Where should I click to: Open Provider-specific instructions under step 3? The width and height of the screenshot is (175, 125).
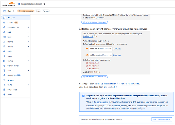(95, 77)
